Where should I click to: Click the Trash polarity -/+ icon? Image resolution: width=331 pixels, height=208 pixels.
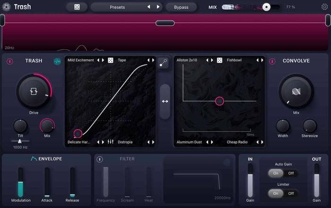57,61
